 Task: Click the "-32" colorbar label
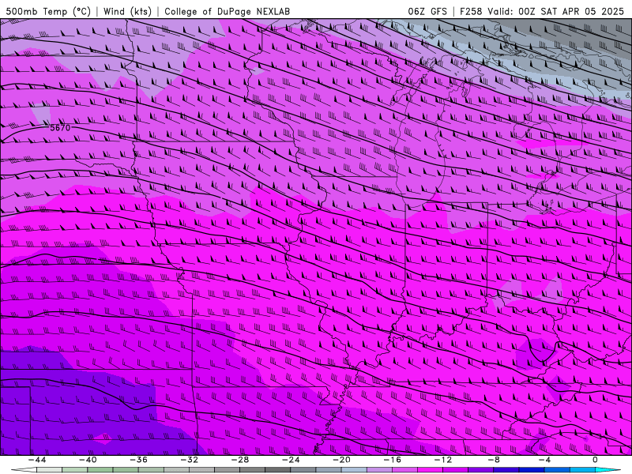point(189,460)
